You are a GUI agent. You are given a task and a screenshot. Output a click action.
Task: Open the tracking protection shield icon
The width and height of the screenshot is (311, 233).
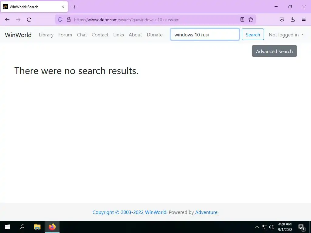click(60, 19)
